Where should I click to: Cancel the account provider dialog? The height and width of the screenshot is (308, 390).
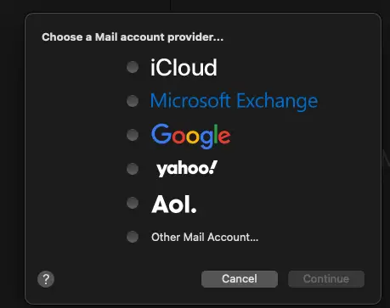(240, 279)
